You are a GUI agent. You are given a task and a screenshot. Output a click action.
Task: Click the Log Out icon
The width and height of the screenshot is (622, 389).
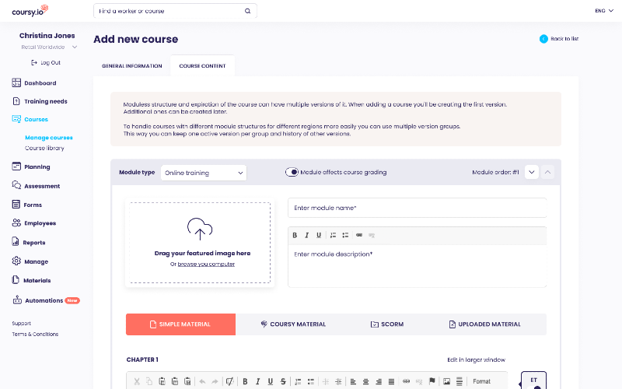pyautogui.click(x=34, y=63)
